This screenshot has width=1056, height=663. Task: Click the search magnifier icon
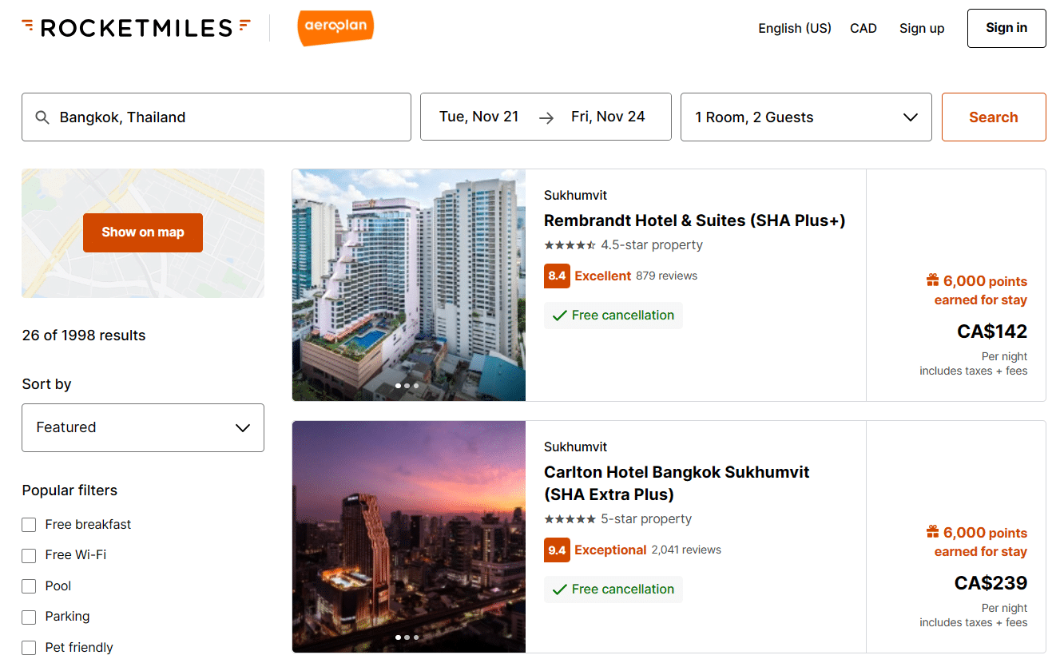[x=43, y=117]
